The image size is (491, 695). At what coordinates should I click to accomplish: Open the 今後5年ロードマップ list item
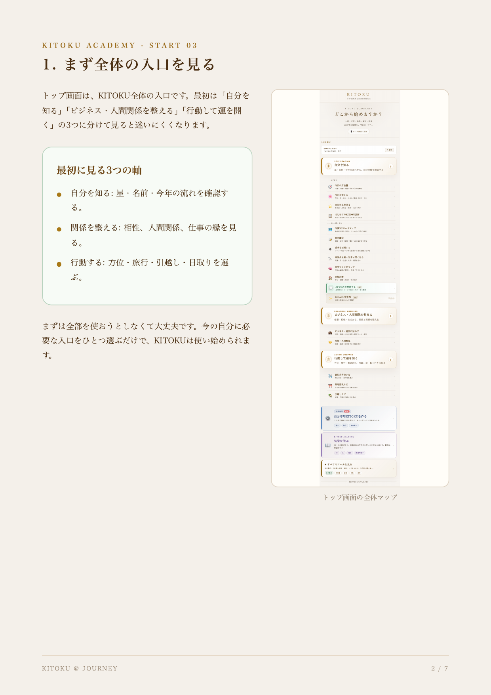[361, 230]
